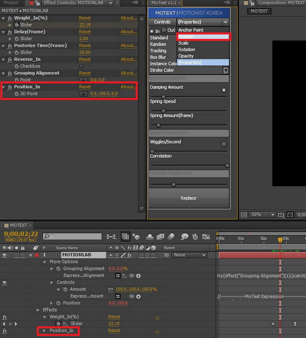Screen dimensions: 306x338
Task: Click the Controls button in MoText
Action: point(162,22)
